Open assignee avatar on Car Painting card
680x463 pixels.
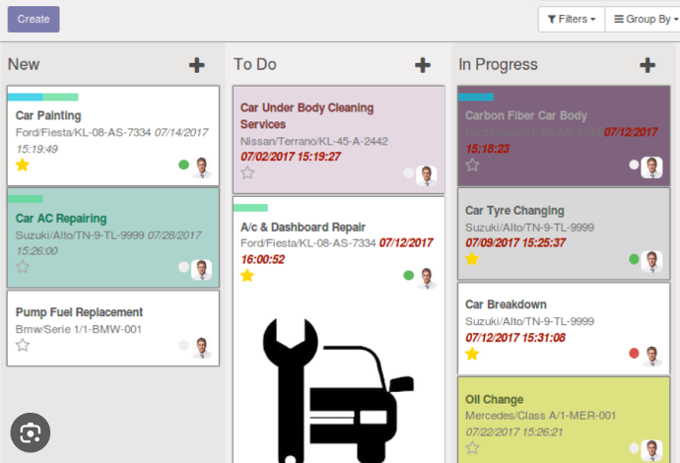pos(202,166)
